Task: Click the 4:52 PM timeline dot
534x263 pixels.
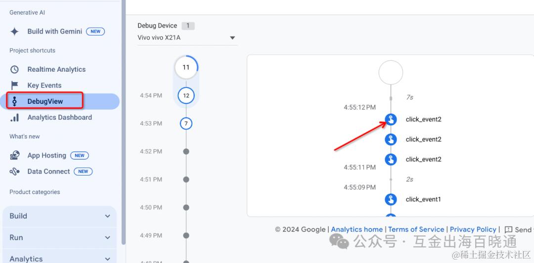Action: (x=186, y=151)
